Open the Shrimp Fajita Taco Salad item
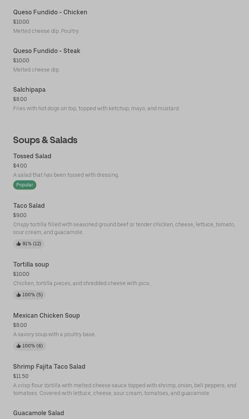Image resolution: width=249 pixels, height=419 pixels. 49,367
